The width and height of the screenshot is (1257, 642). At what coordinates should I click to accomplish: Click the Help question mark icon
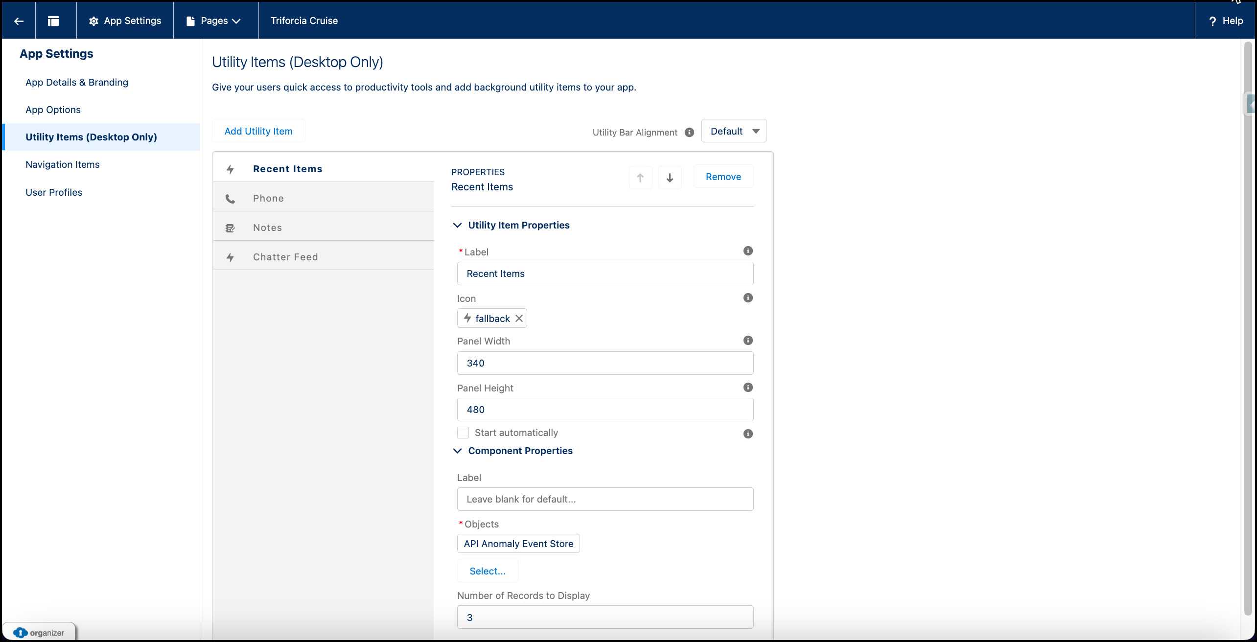[1212, 21]
